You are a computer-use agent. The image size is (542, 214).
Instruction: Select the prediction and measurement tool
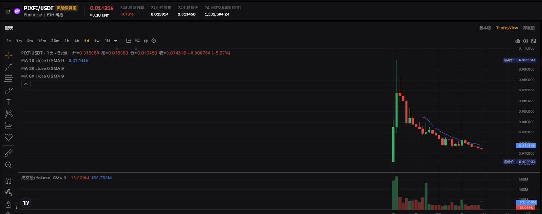8,125
